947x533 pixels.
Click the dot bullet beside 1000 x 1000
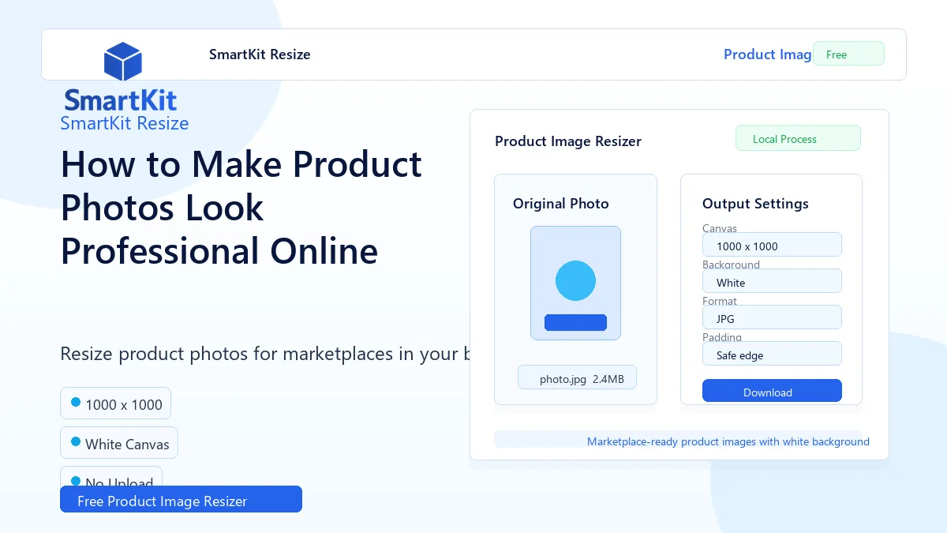76,402
